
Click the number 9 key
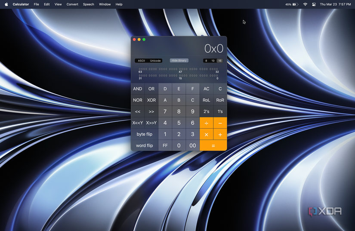pyautogui.click(x=193, y=111)
